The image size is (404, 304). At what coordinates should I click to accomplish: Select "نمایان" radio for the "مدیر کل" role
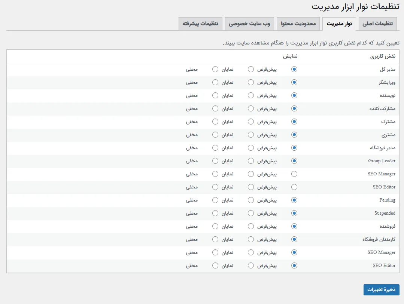251,69
